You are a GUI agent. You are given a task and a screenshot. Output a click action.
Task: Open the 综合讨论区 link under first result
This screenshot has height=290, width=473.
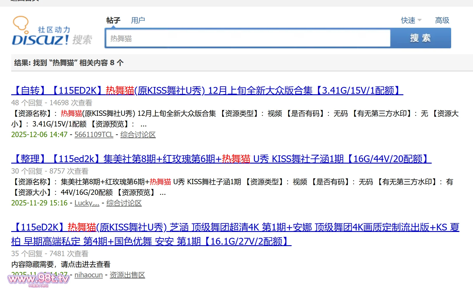[138, 135]
